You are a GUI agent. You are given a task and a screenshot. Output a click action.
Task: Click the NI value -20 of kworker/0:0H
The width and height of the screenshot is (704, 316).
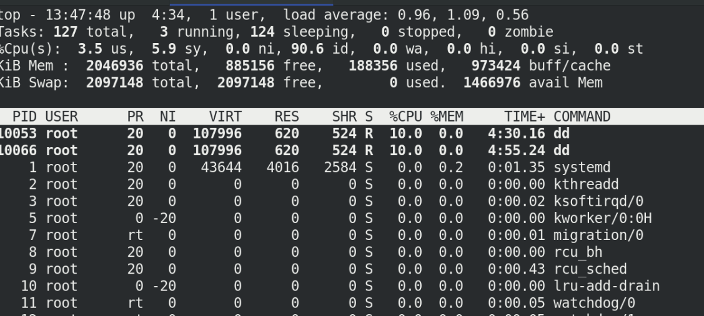point(164,218)
